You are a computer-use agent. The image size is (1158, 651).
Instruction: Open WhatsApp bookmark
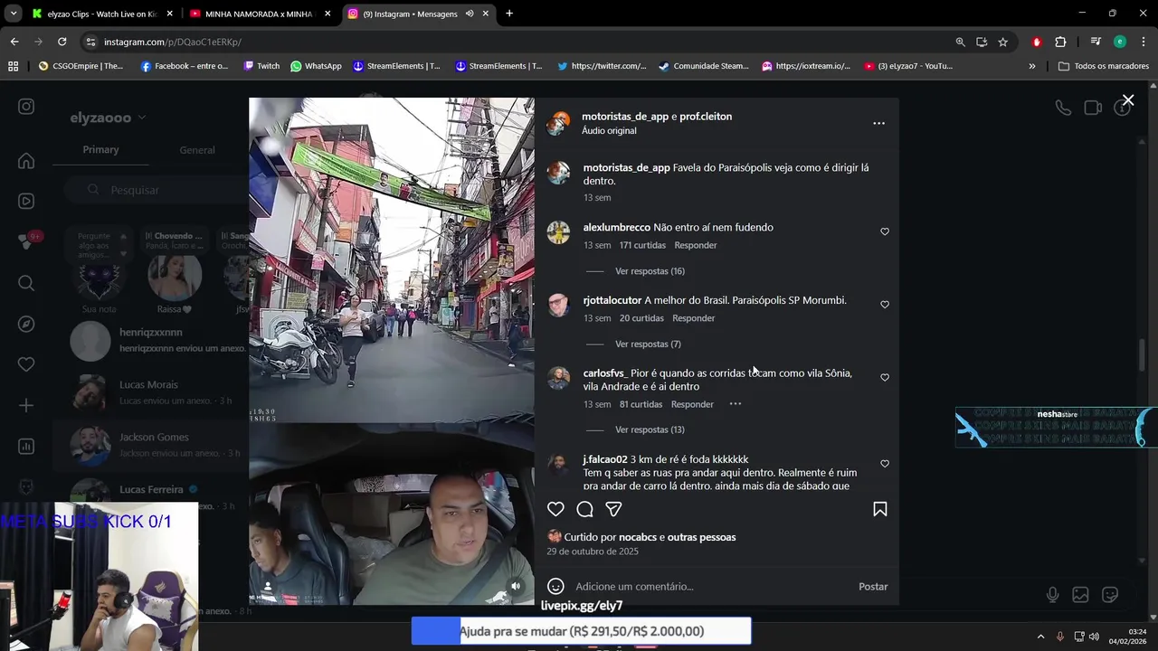click(316, 66)
